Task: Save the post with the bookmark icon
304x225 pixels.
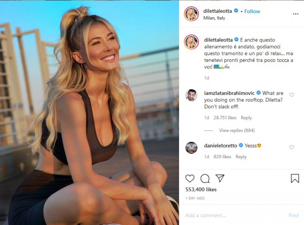Action: pyautogui.click(x=295, y=178)
